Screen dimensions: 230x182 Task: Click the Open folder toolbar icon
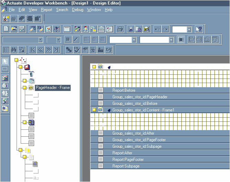14,29
